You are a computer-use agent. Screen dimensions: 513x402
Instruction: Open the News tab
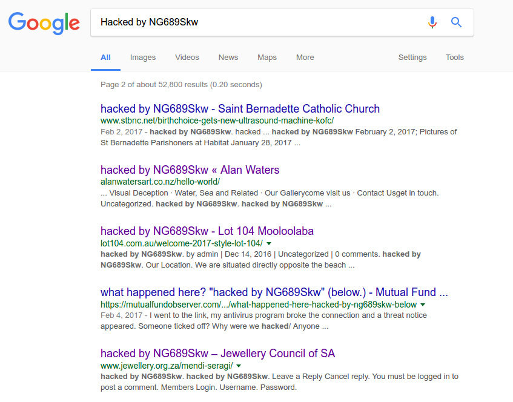tap(228, 58)
